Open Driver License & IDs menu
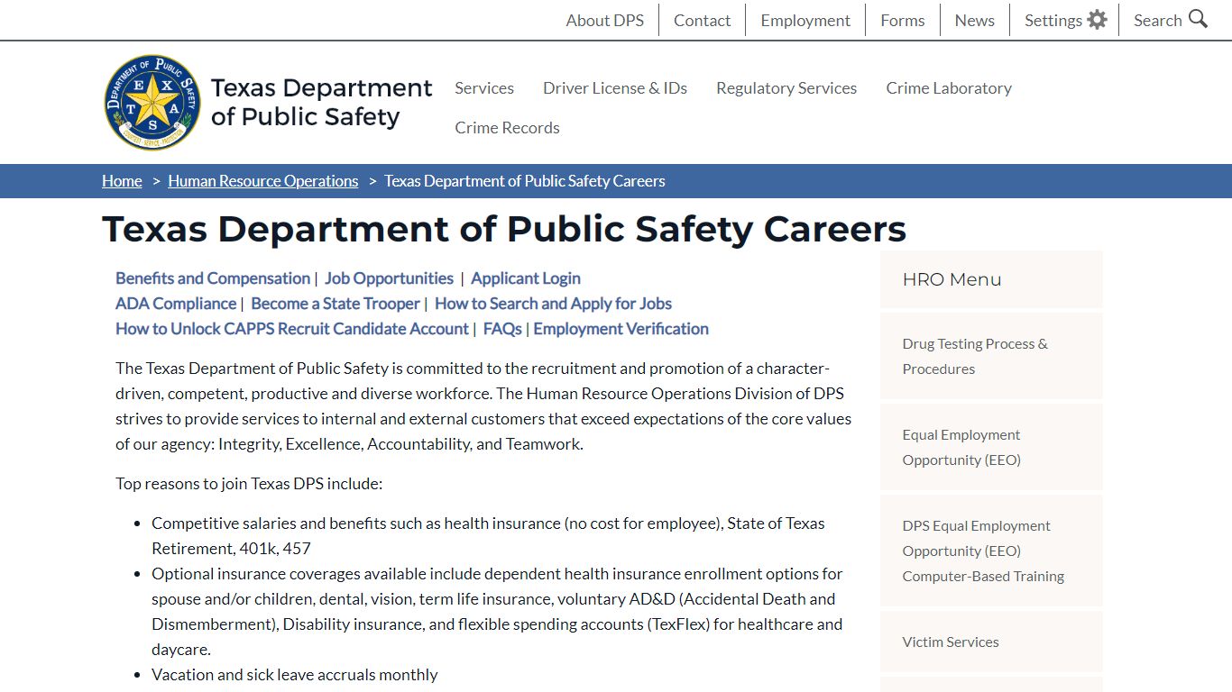1232x692 pixels. (615, 87)
